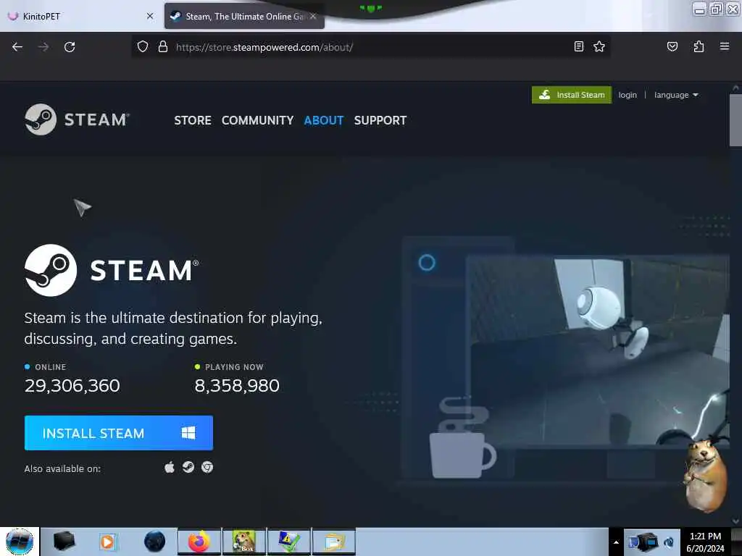This screenshot has height=556, width=742.
Task: Expand the language dropdown
Action: pyautogui.click(x=676, y=95)
